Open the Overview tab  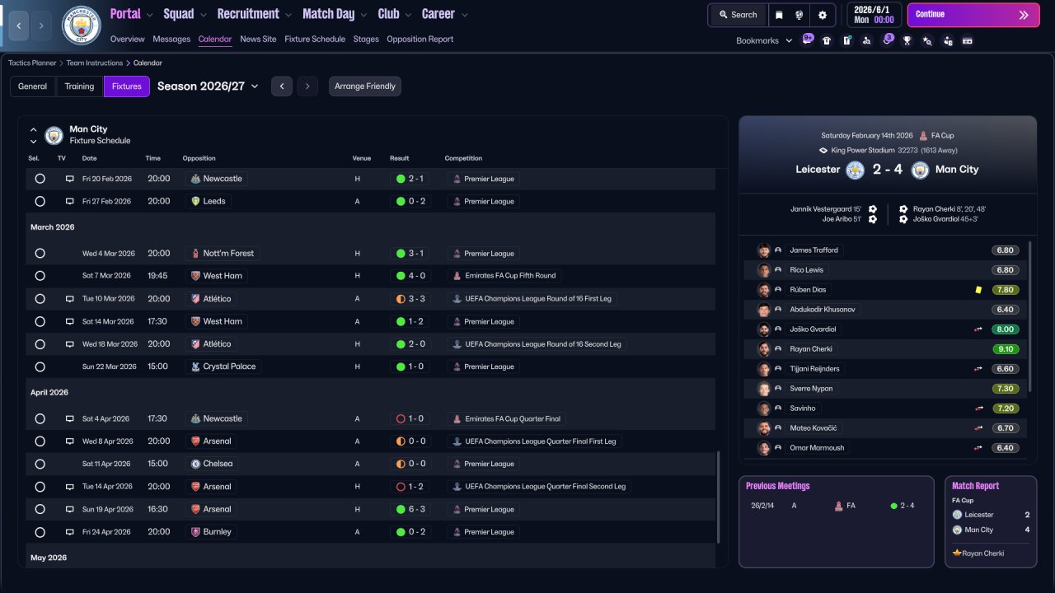(127, 39)
